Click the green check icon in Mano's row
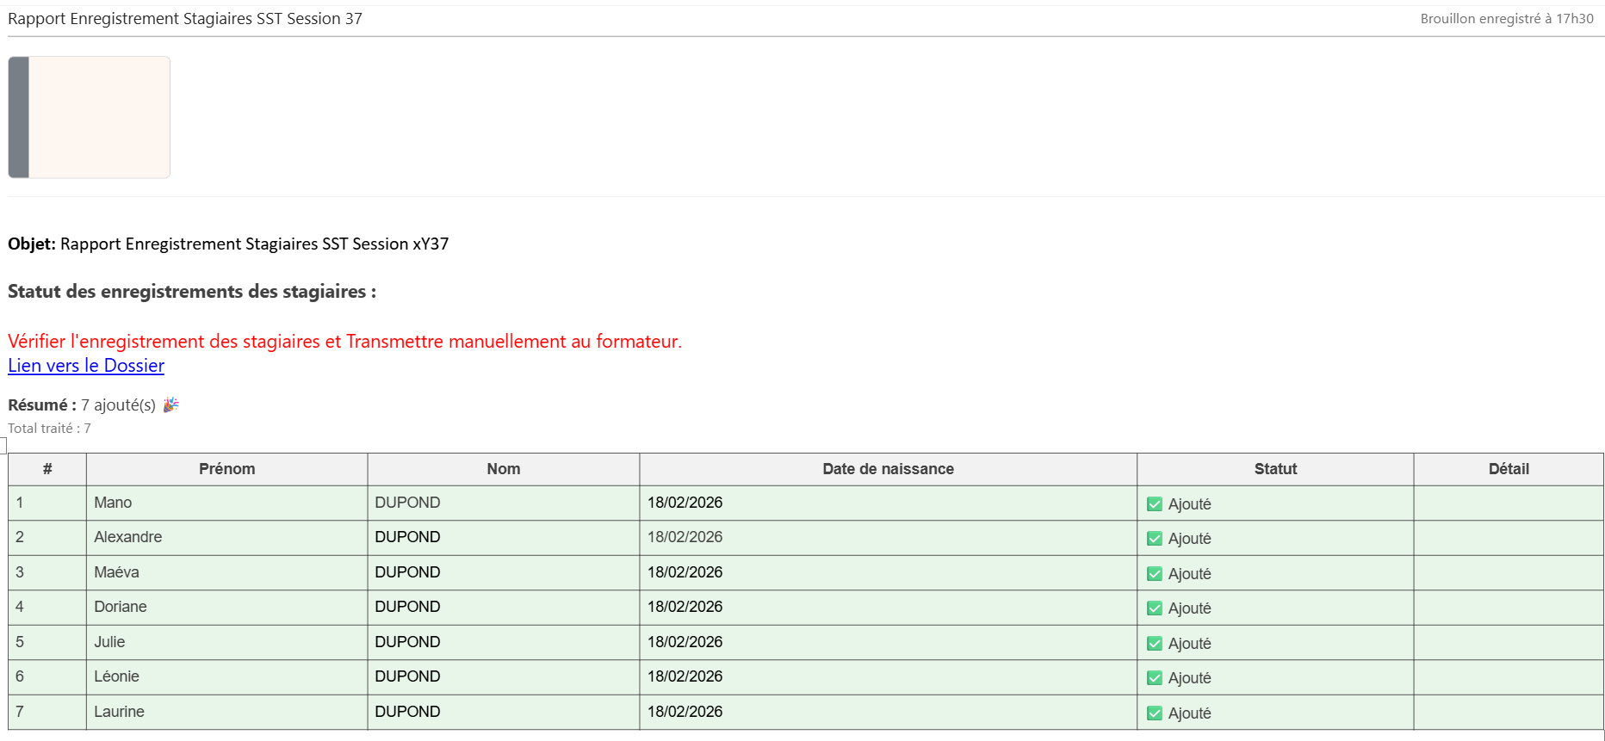Screen dimensions: 1605x741 click(1155, 504)
